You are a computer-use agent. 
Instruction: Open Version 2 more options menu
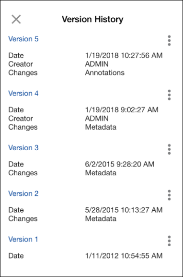tap(169, 195)
